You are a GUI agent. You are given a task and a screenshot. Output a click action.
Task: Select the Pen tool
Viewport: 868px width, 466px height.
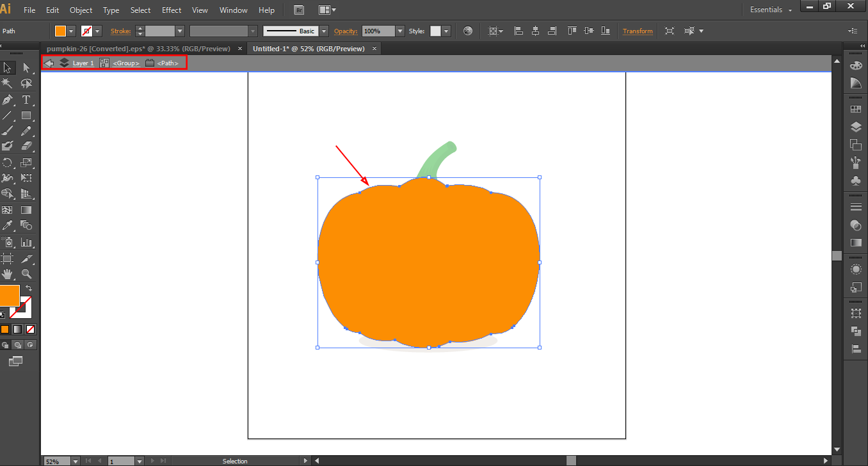[8, 100]
